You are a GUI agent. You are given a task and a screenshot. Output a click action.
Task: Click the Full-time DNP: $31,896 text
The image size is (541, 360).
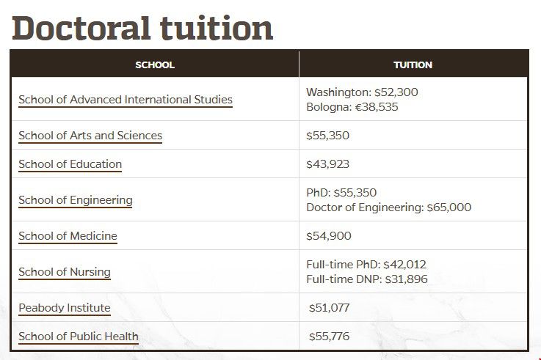click(x=366, y=279)
